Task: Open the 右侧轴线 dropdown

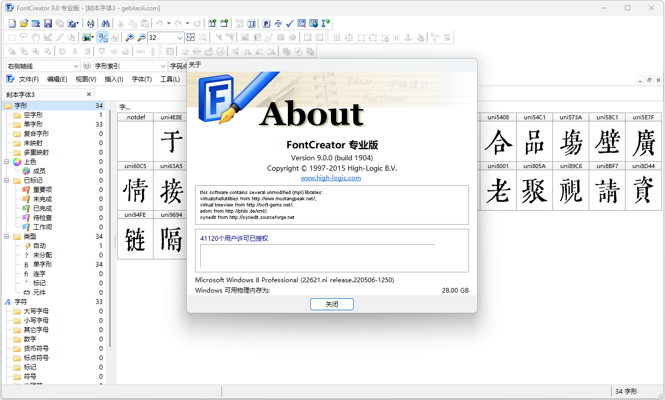Action: 76,66
